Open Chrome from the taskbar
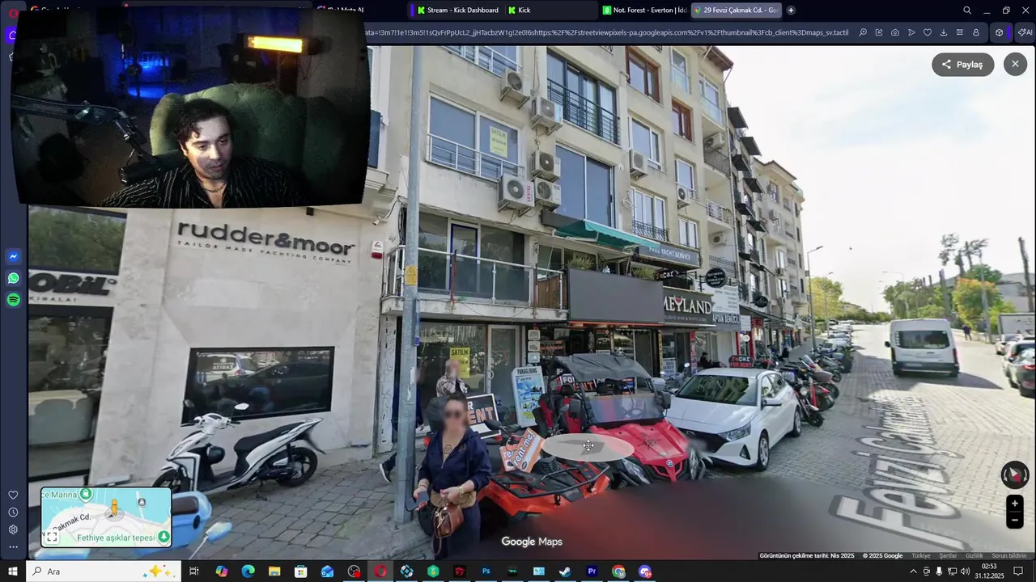The image size is (1036, 582). (618, 571)
